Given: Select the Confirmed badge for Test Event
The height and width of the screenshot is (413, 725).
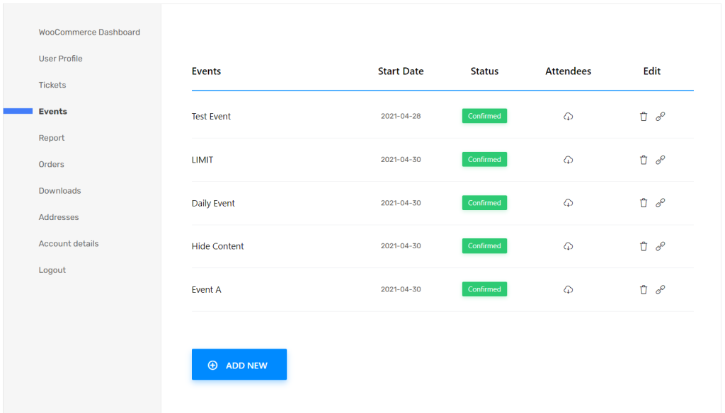Looking at the screenshot, I should [484, 116].
